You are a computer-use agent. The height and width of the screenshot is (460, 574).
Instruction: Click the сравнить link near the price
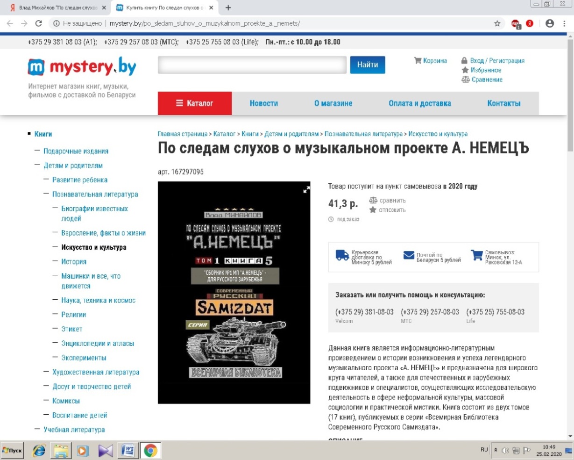[392, 201]
